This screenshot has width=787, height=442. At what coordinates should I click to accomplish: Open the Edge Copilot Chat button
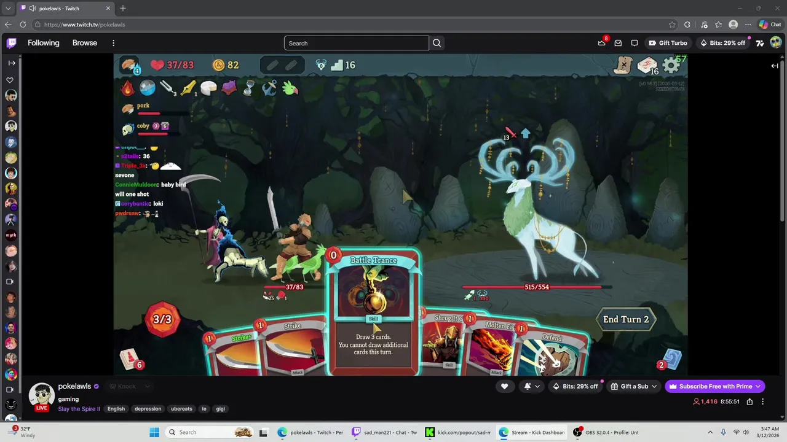pyautogui.click(x=770, y=25)
